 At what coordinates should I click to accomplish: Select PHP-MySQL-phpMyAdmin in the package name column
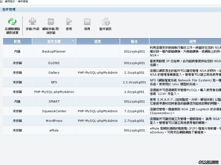click(x=54, y=92)
